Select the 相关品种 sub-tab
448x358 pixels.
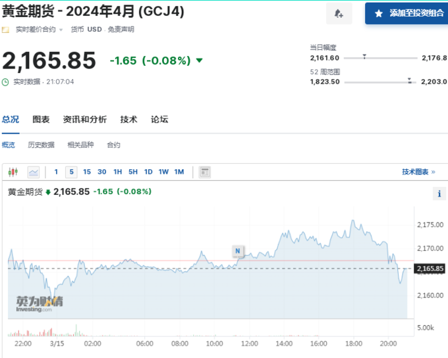[x=80, y=145]
